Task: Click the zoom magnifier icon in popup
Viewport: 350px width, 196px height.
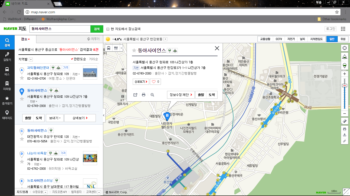Action: coord(152,95)
